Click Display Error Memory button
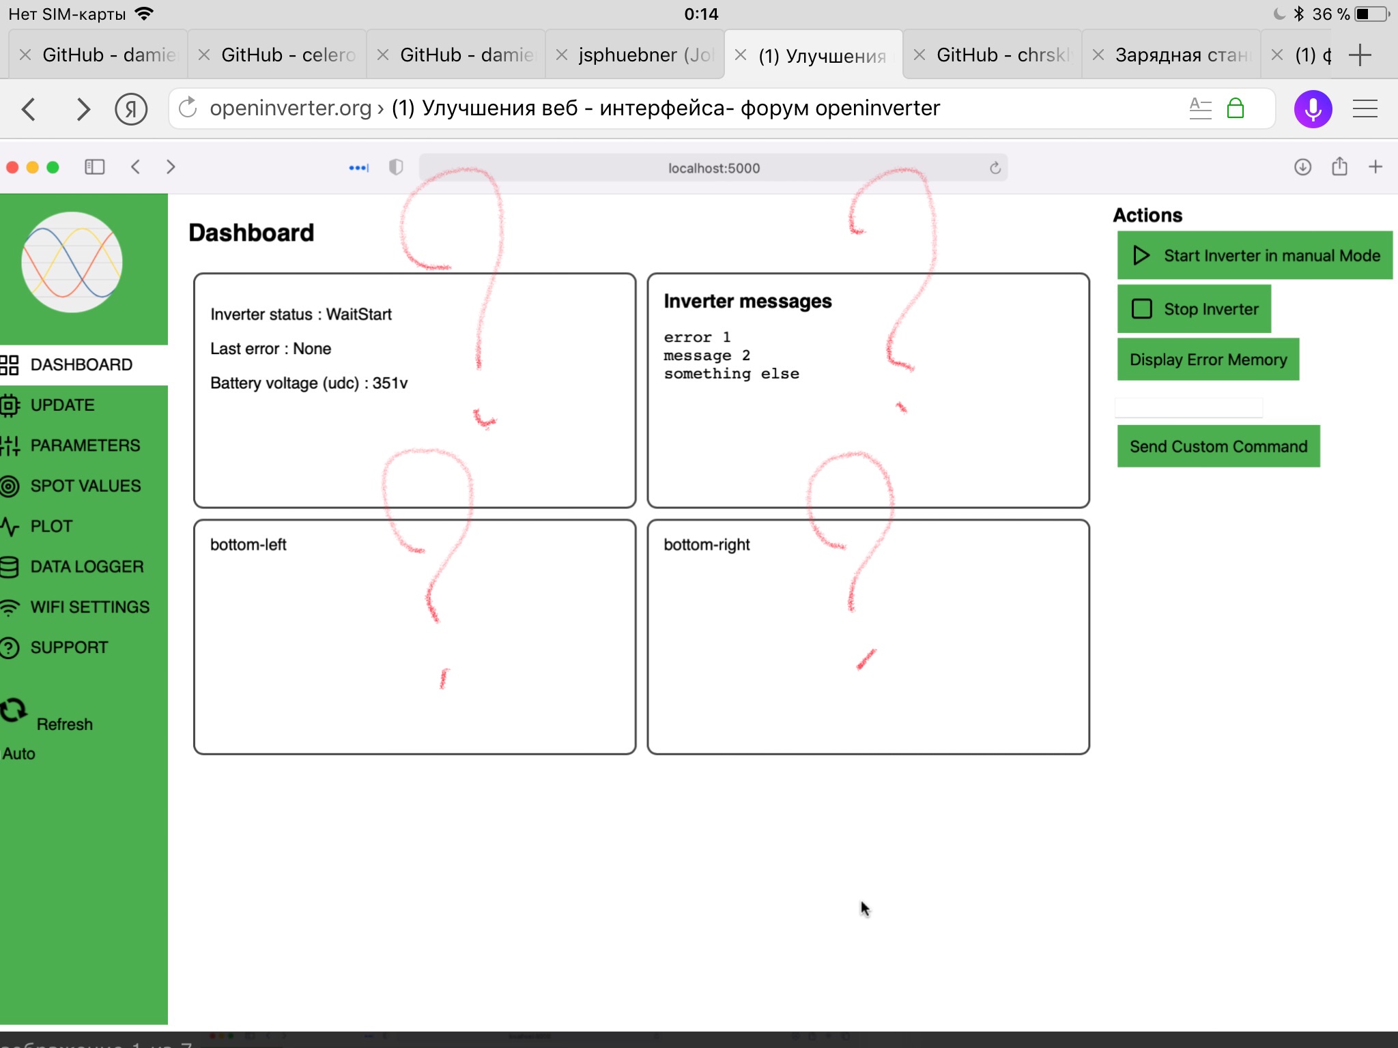1398x1048 pixels. click(1208, 360)
